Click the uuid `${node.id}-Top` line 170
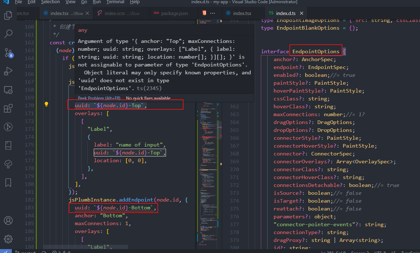Screen dimensions: 420x253 tap(111, 106)
